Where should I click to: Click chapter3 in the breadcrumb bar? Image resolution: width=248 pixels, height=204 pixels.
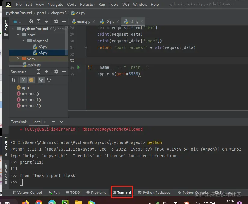pos(59,13)
